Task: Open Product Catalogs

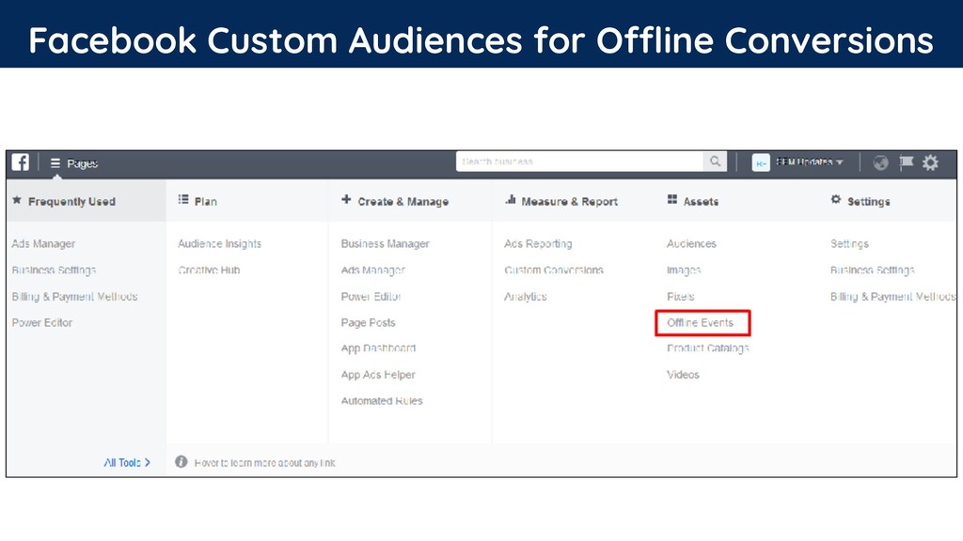Action: pos(708,348)
